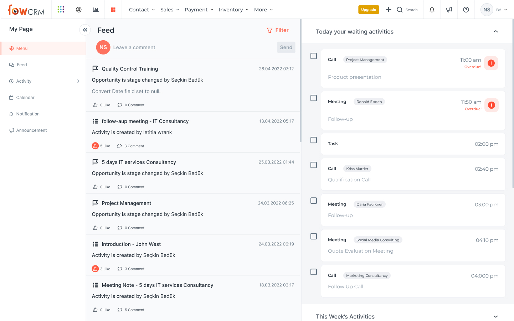Click the Kriss Marrier contact tag

click(357, 169)
